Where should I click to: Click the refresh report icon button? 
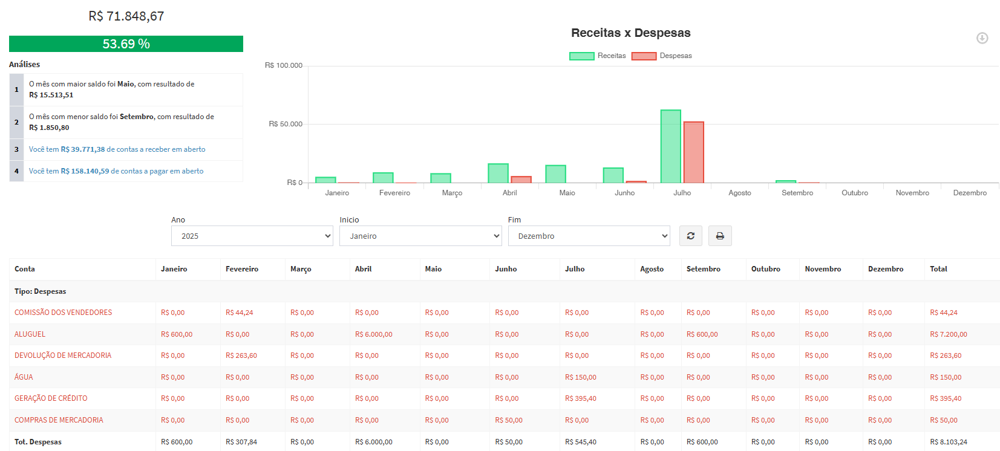690,236
